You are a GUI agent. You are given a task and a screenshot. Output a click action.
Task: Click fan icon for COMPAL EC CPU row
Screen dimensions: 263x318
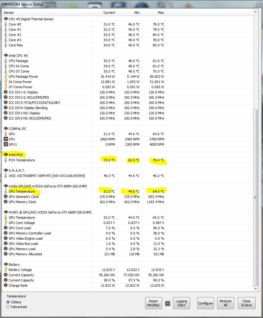point(6,139)
